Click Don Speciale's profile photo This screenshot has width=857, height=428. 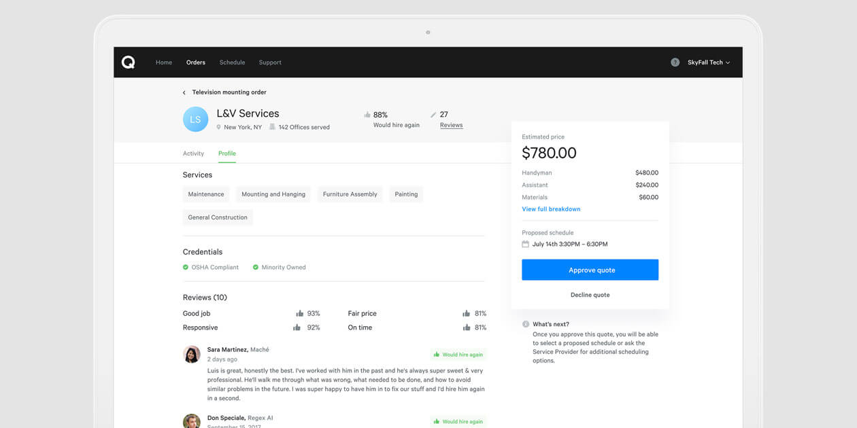click(192, 421)
